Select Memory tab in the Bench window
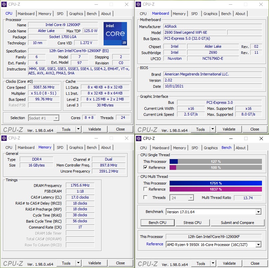Viewport: 269px width, 268px height. 179,148
